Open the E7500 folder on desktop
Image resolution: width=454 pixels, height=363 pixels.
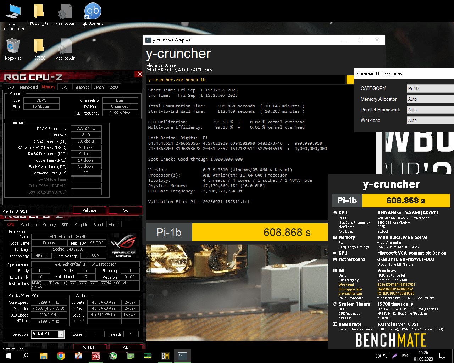click(x=39, y=49)
